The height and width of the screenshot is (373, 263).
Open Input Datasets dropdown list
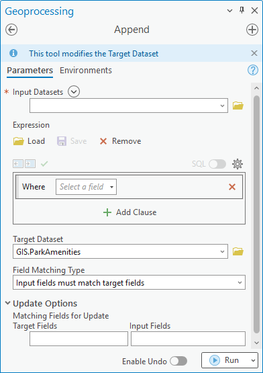[x=129, y=106]
